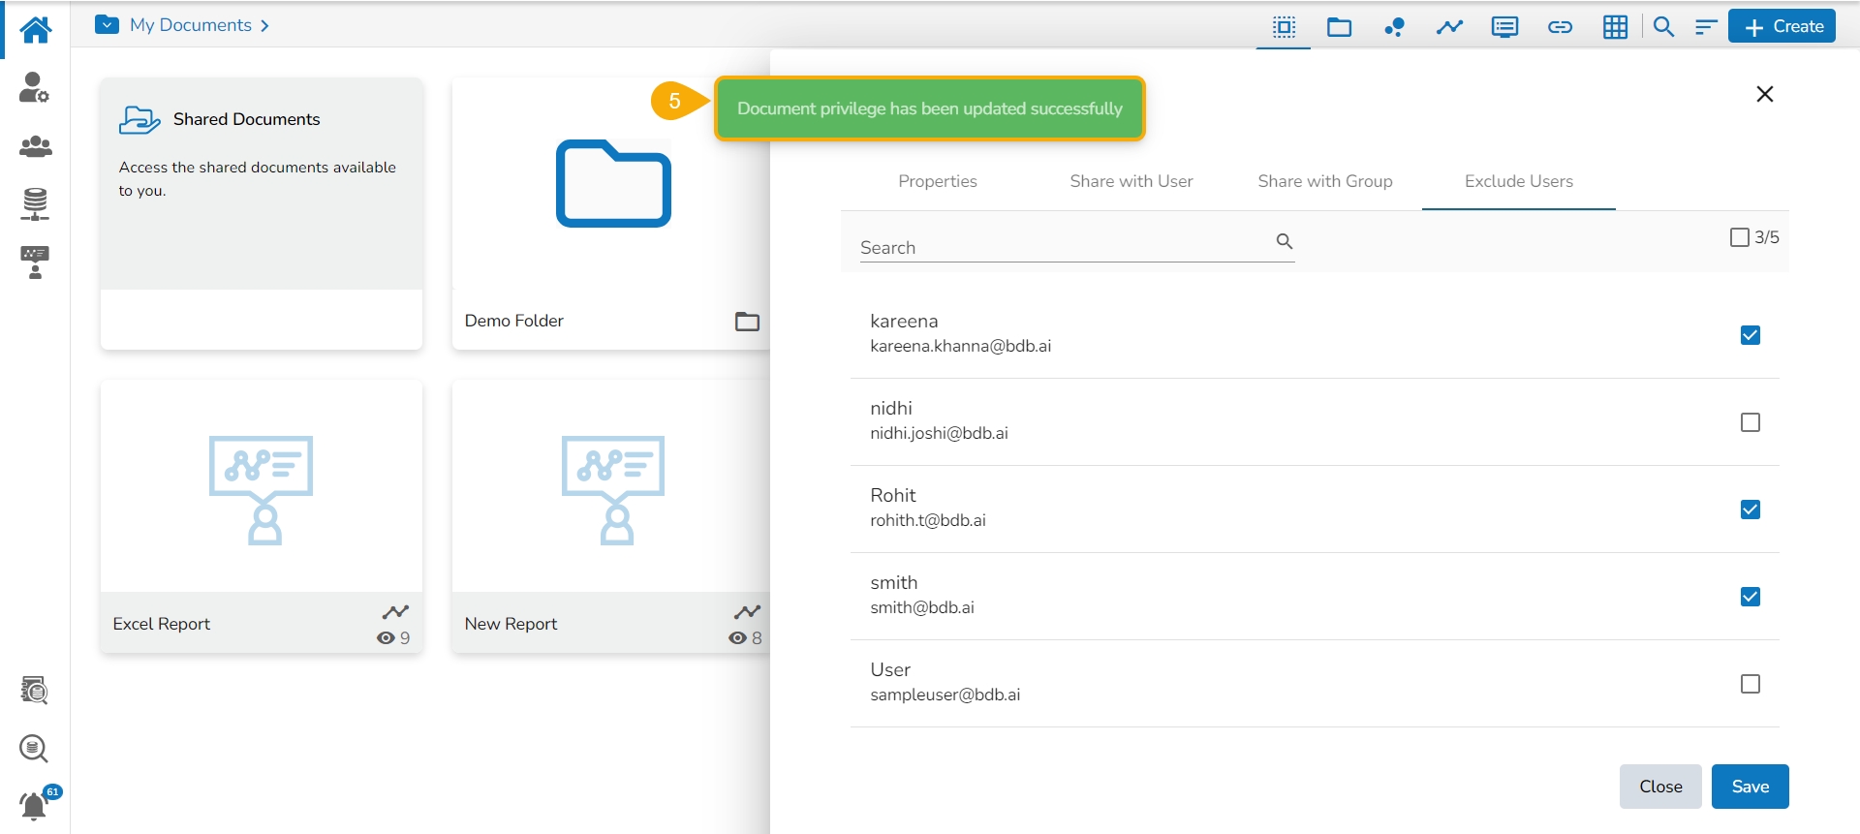Expand the My Documents breadcrumb chevron
1860x834 pixels.
click(264, 25)
